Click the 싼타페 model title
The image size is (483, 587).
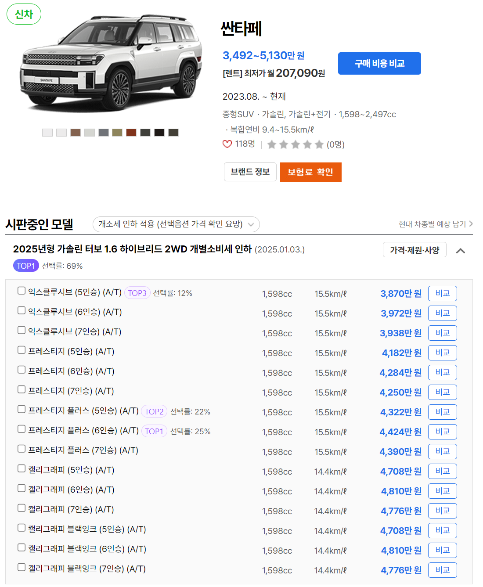point(241,29)
